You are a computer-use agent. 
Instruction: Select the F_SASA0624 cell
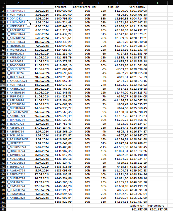click(18, 62)
